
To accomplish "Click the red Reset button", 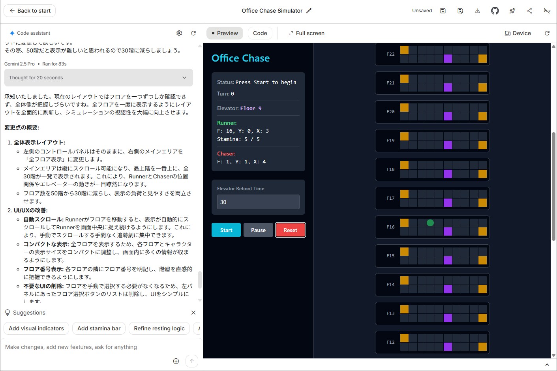I will click(x=290, y=230).
